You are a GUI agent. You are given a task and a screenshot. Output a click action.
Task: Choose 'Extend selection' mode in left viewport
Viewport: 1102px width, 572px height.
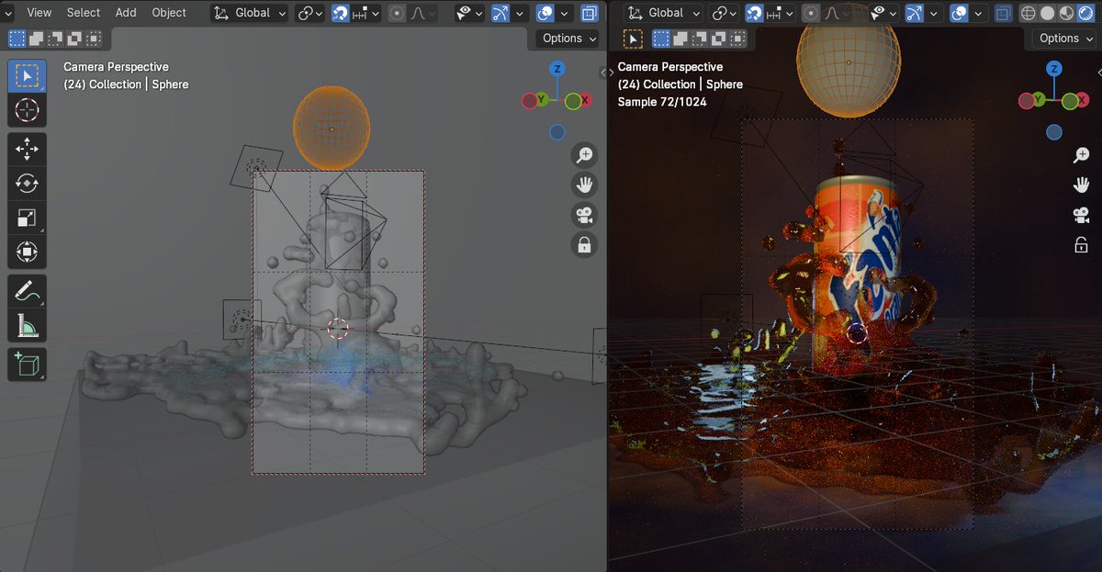pyautogui.click(x=36, y=39)
